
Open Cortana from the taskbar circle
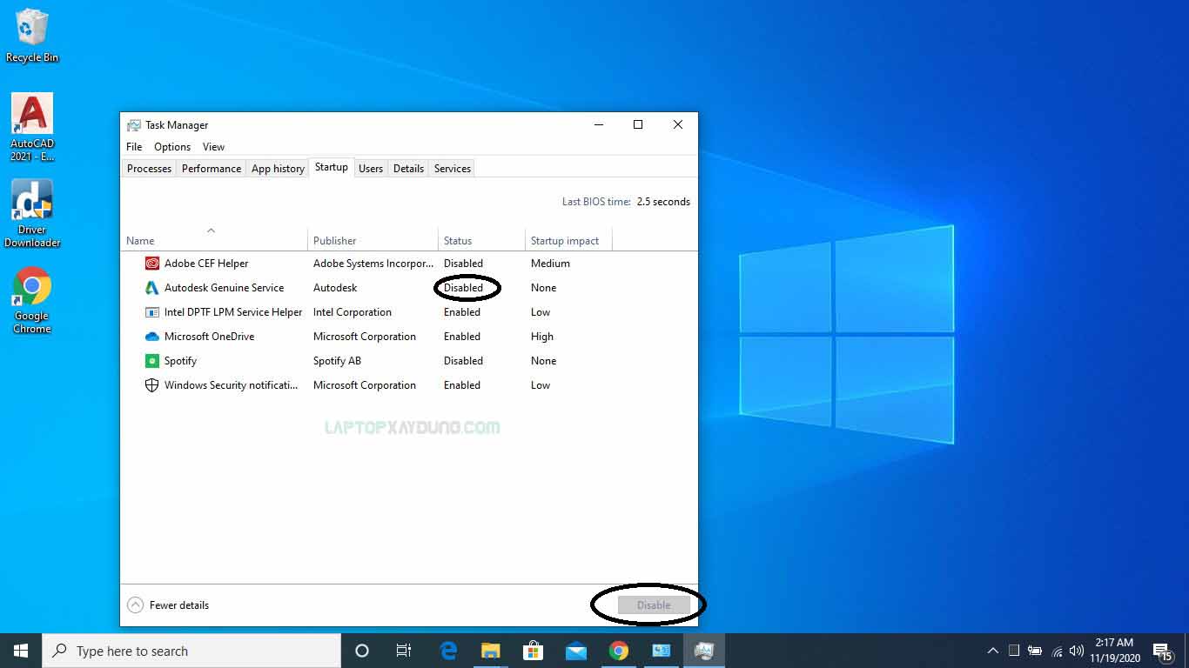point(362,651)
